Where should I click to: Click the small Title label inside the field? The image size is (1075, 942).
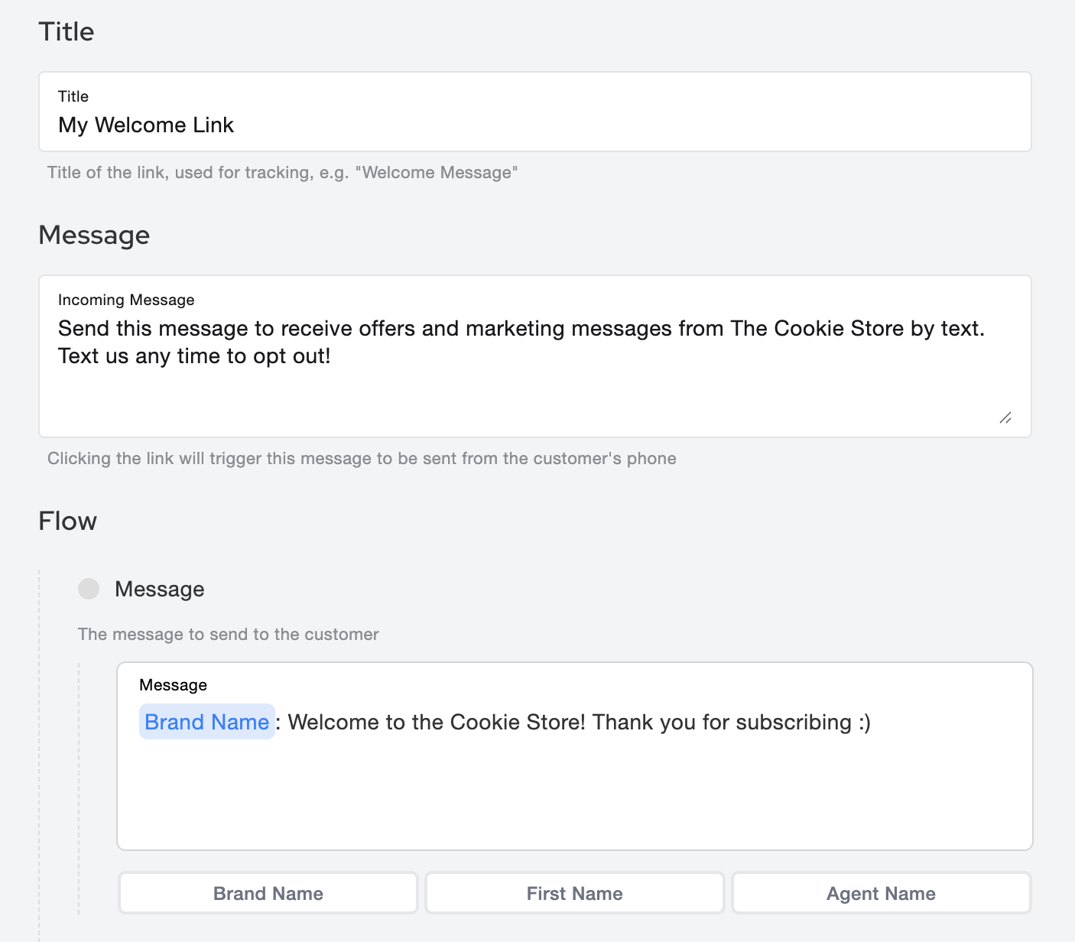click(x=73, y=96)
